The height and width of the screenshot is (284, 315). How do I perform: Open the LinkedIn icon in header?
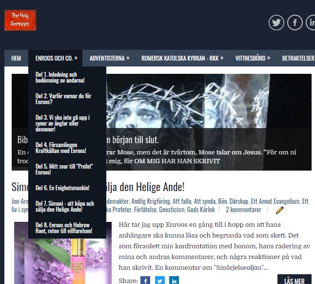tap(311, 22)
